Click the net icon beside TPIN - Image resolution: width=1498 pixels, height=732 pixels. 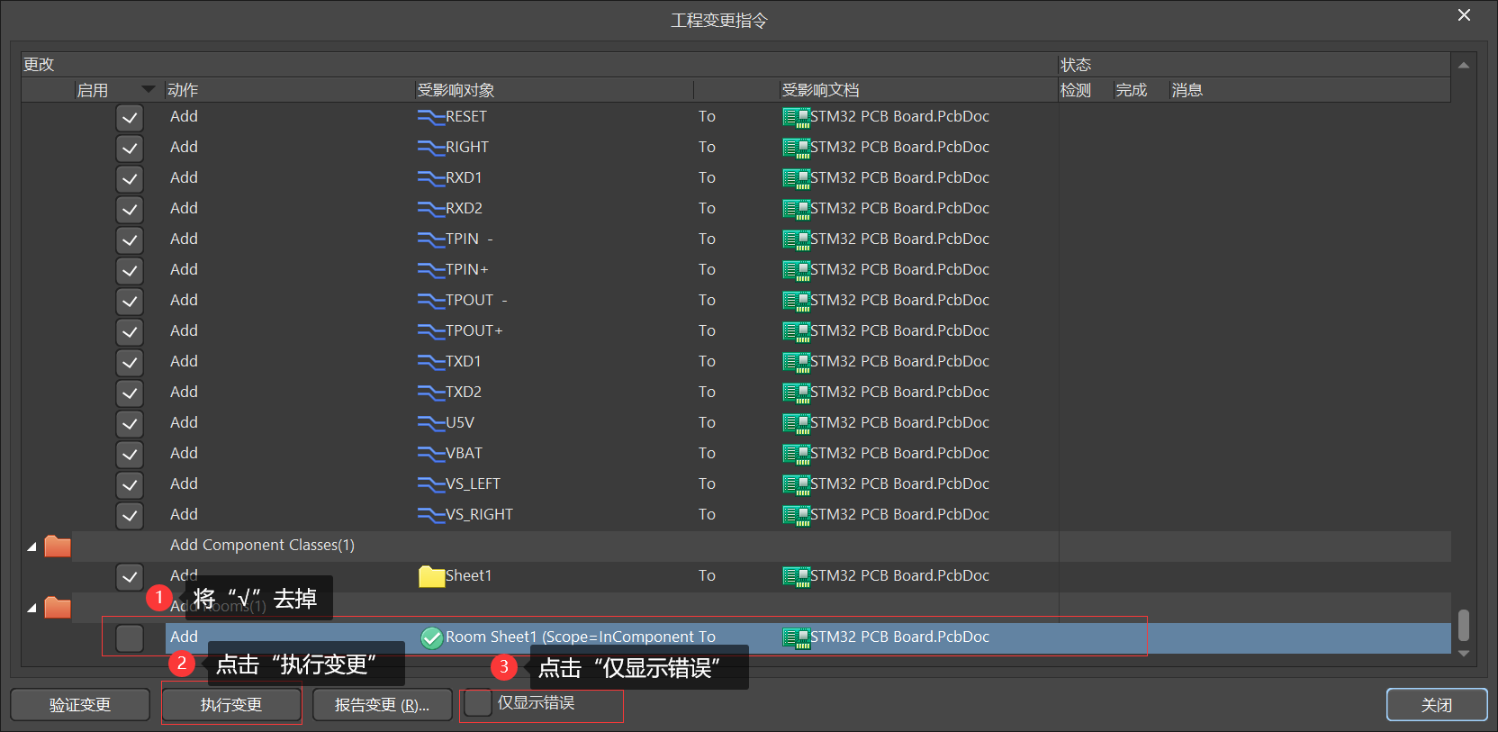(431, 239)
